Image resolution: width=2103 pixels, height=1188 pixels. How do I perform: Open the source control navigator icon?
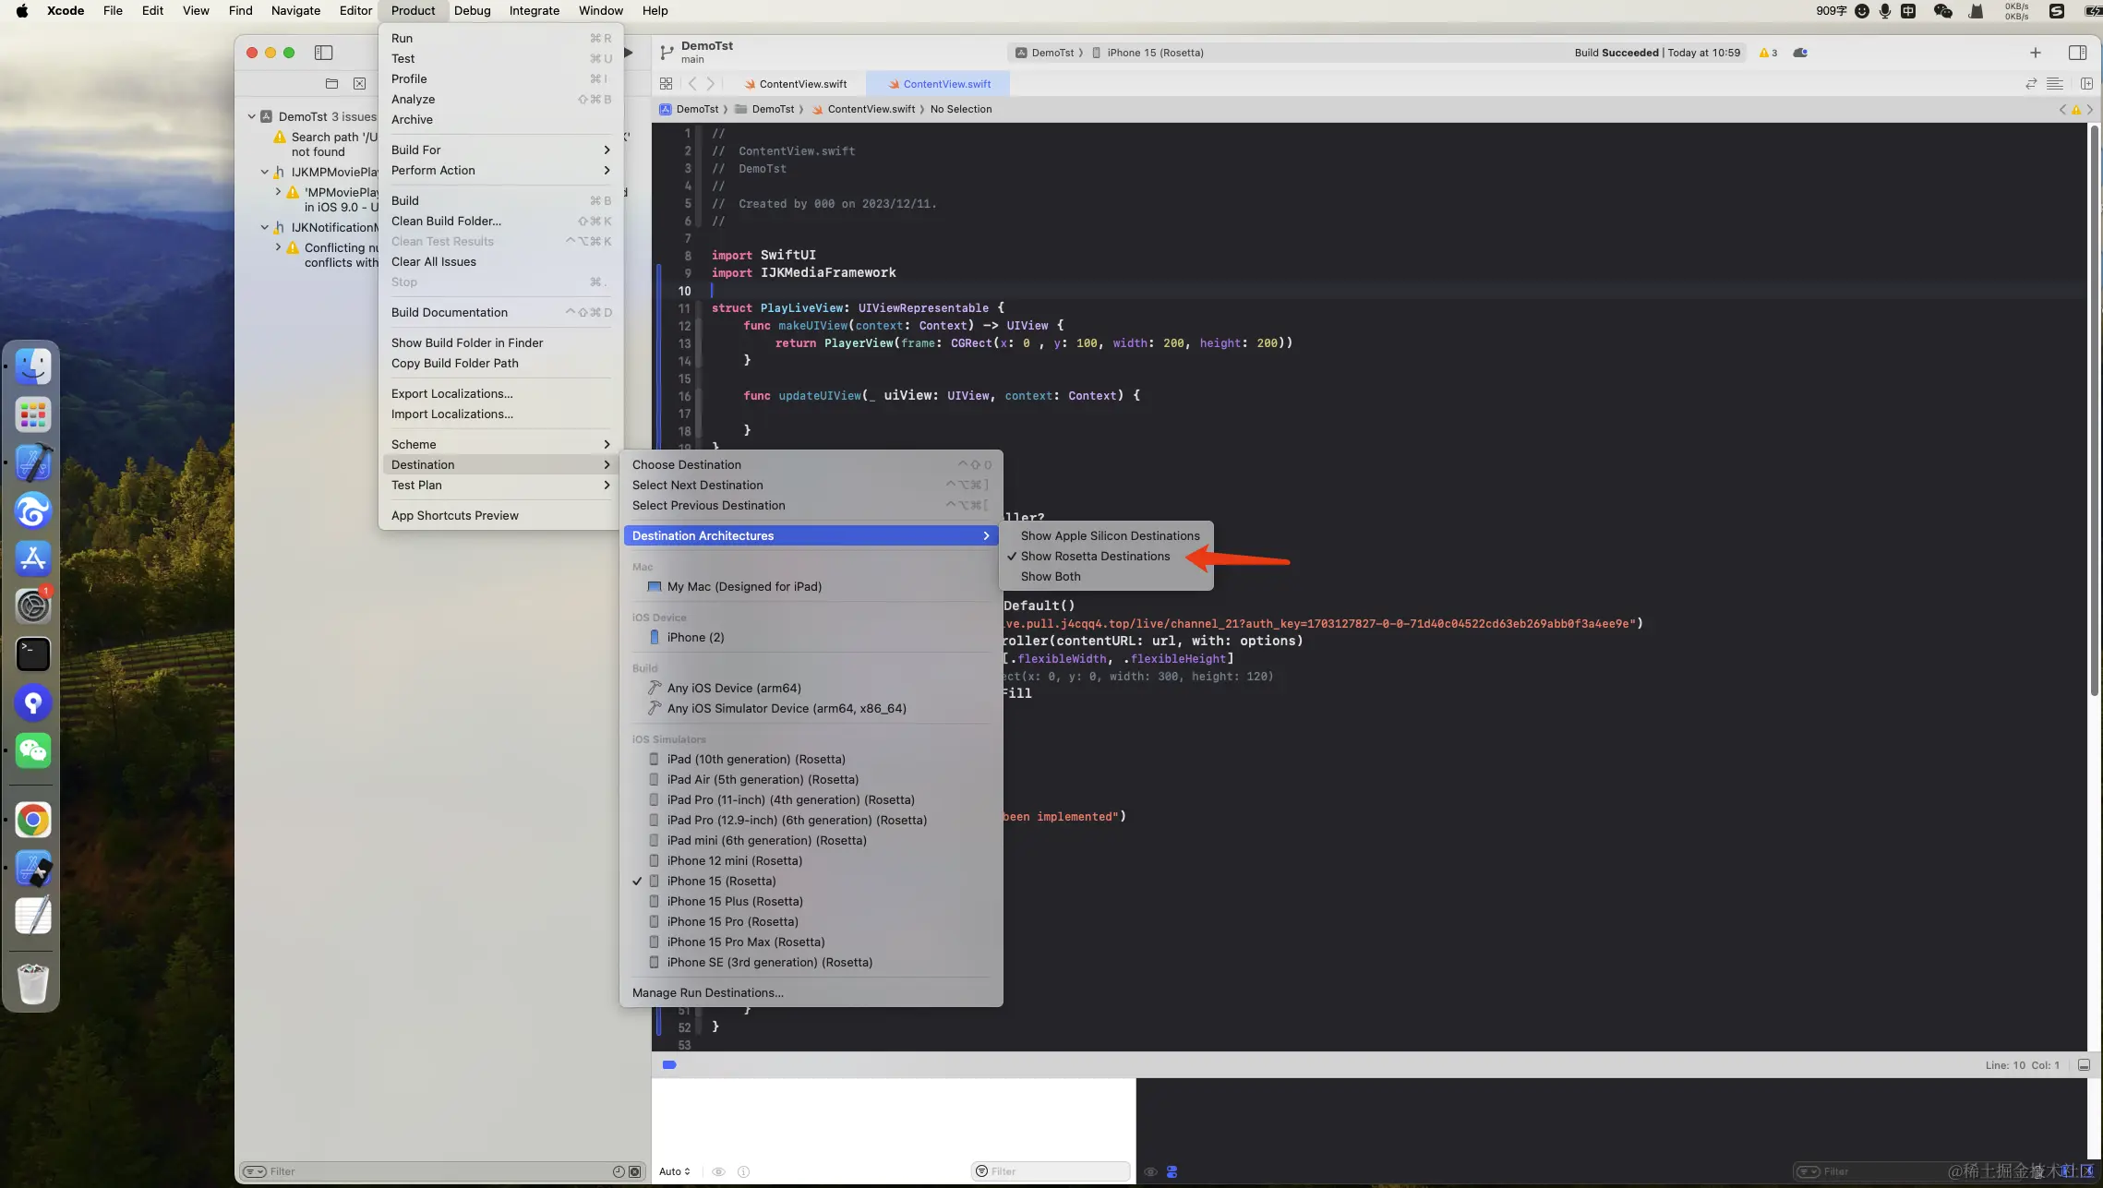coord(359,83)
